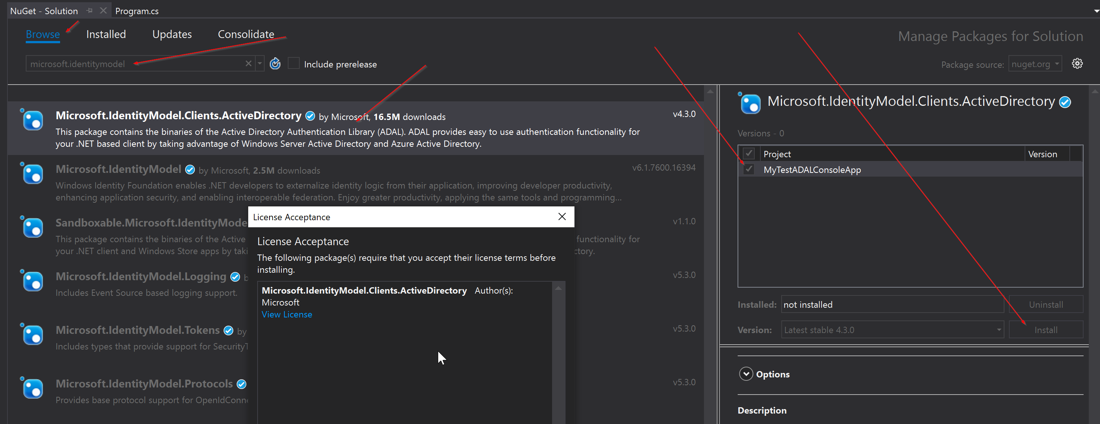The width and height of the screenshot is (1100, 424).
Task: Click the Sandboxable.Microsoft.IdentityModel package icon
Action: pos(32,227)
